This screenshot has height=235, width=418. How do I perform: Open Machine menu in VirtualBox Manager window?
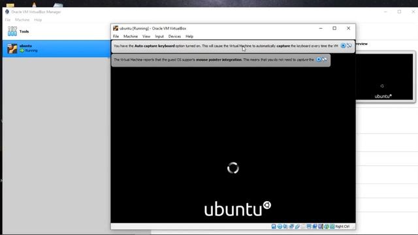pyautogui.click(x=22, y=20)
